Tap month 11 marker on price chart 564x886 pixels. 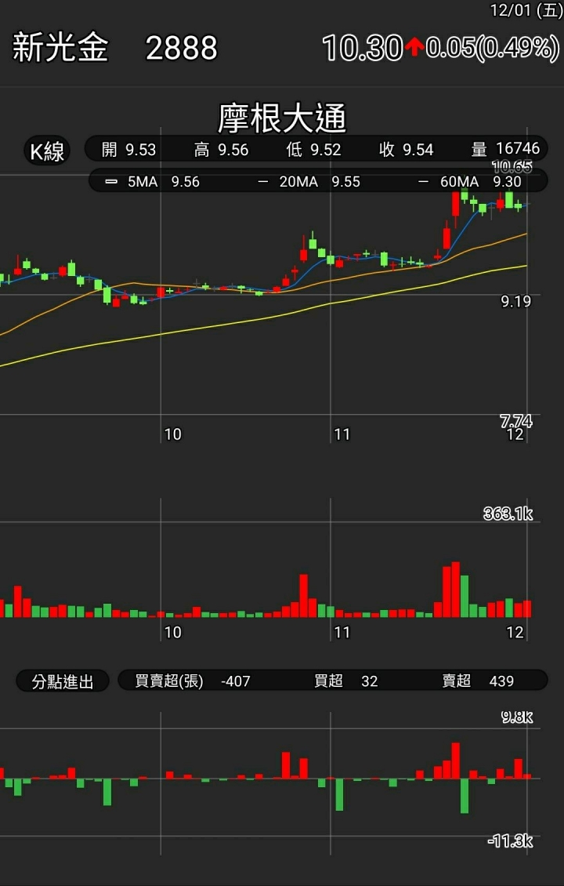coord(342,434)
